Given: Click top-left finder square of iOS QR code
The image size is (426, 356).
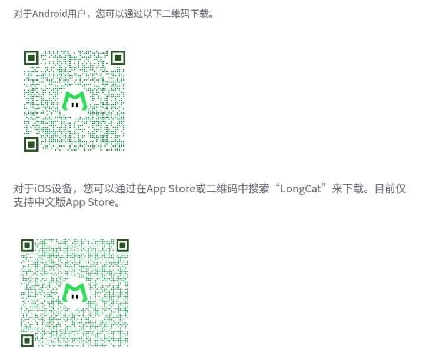Looking at the screenshot, I should [x=28, y=245].
